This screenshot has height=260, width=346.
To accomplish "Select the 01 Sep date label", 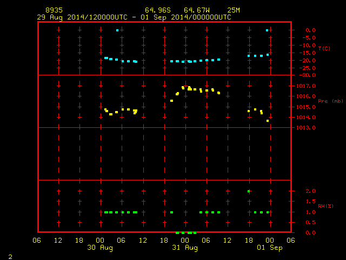I will 270,248.
